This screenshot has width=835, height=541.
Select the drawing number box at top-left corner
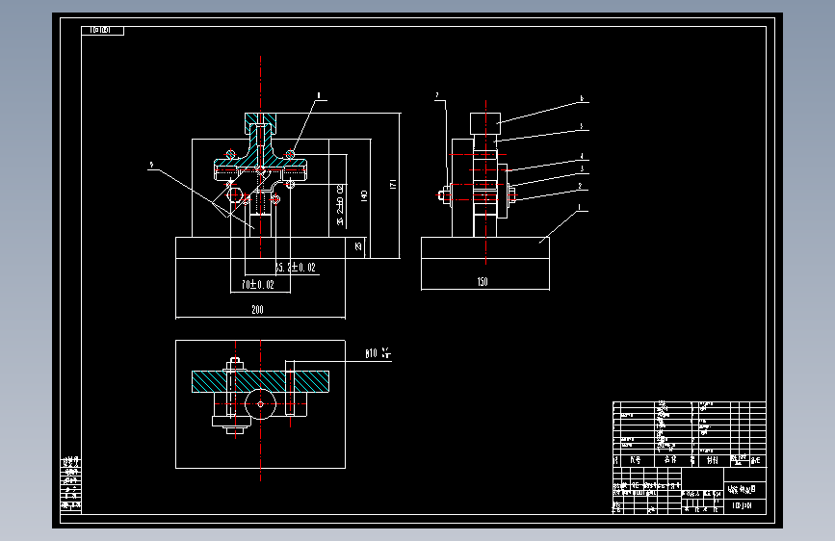(x=103, y=31)
